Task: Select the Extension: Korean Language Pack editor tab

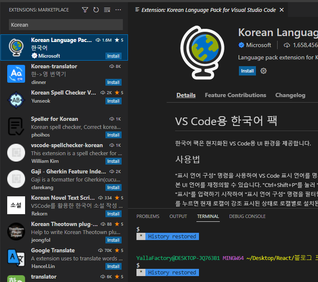Action: [208, 10]
